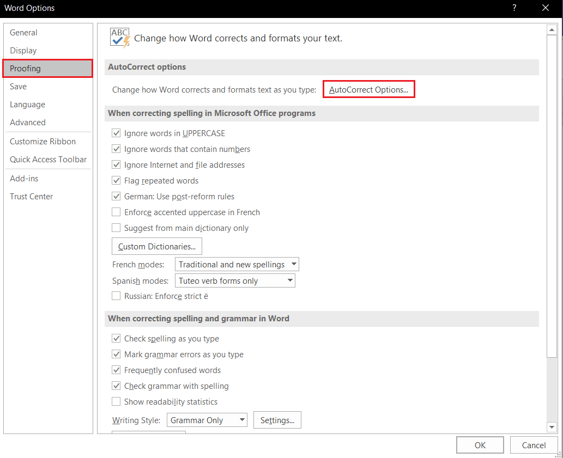The image size is (563, 458).
Task: Click OK to confirm options
Action: click(480, 445)
